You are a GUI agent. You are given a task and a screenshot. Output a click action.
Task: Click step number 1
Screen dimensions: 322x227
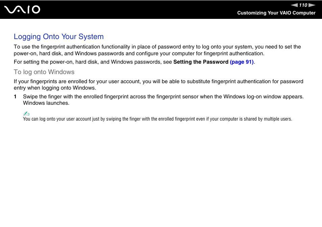15,97
